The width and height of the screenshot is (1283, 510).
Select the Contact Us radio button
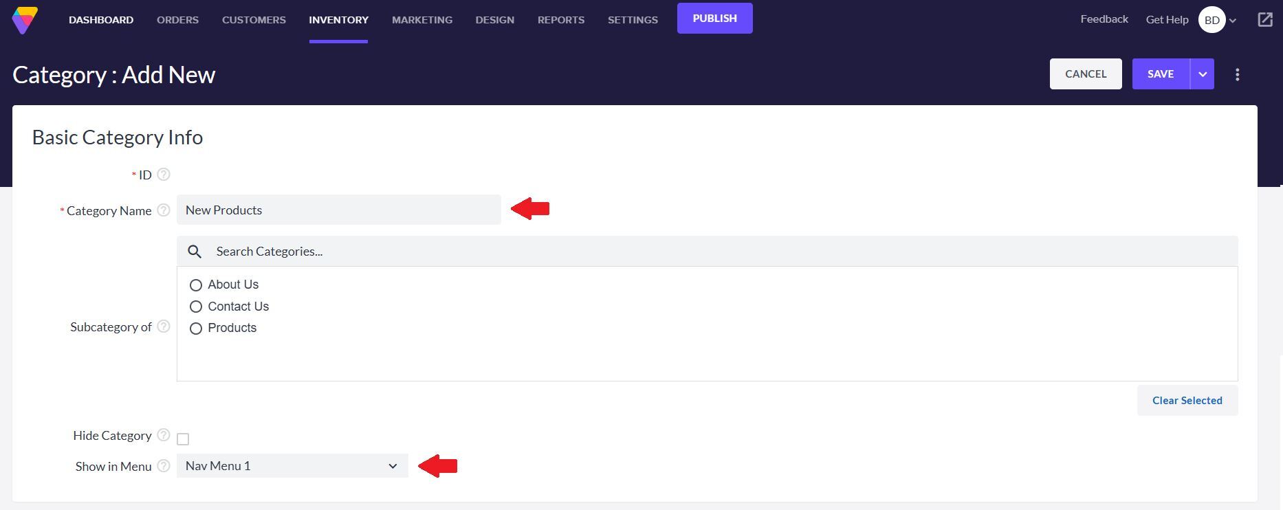click(196, 307)
